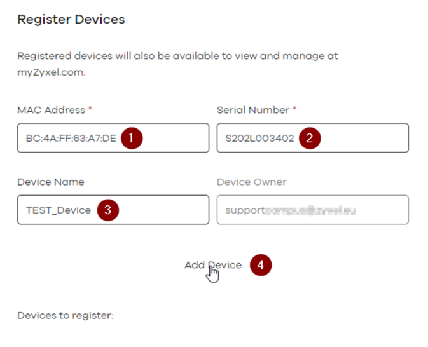This screenshot has width=428, height=347.
Task: Click the red asterisk beside Serial Number
Action: click(x=294, y=110)
